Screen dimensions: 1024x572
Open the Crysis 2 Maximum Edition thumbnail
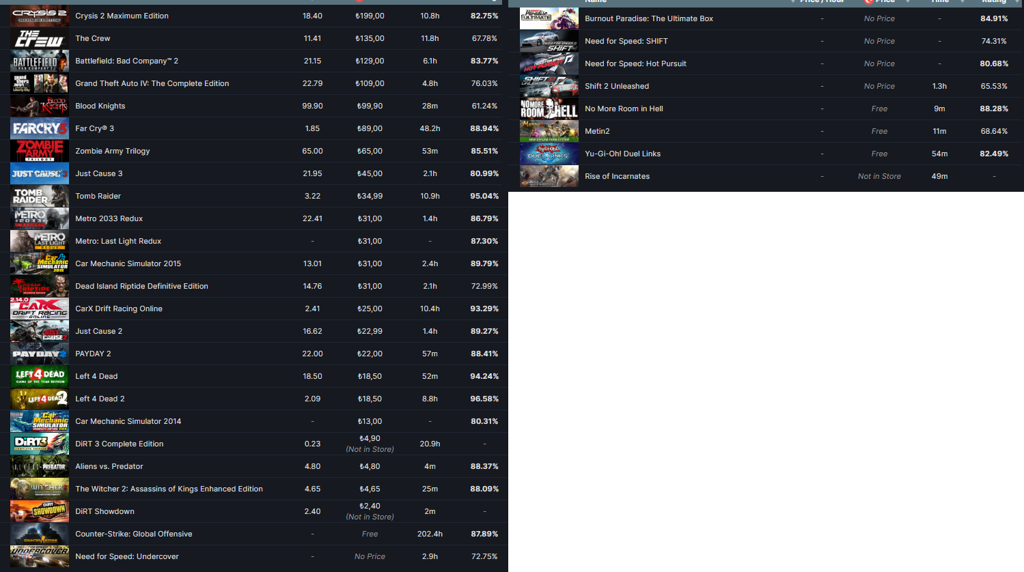(40, 16)
